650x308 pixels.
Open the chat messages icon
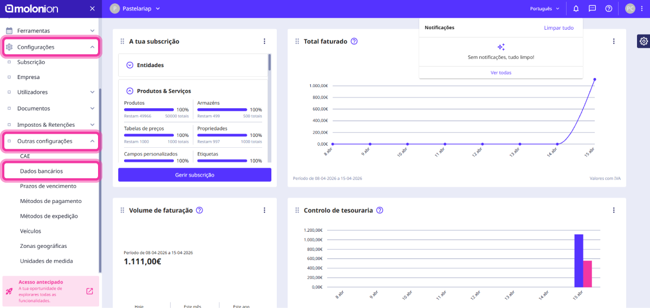point(592,9)
